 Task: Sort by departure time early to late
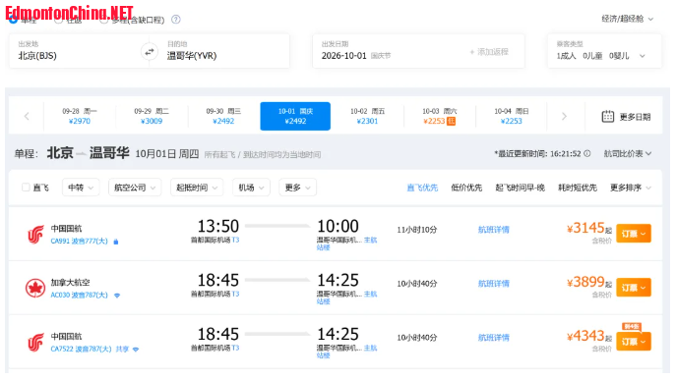point(520,188)
